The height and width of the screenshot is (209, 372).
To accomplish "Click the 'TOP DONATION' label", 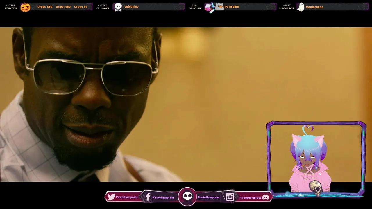I will click(195, 7).
